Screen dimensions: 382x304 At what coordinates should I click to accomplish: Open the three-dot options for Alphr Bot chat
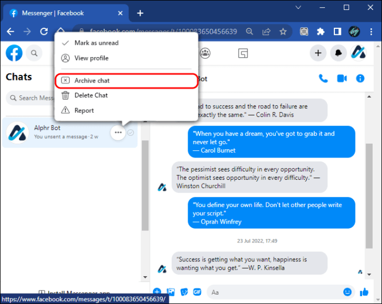(118, 133)
